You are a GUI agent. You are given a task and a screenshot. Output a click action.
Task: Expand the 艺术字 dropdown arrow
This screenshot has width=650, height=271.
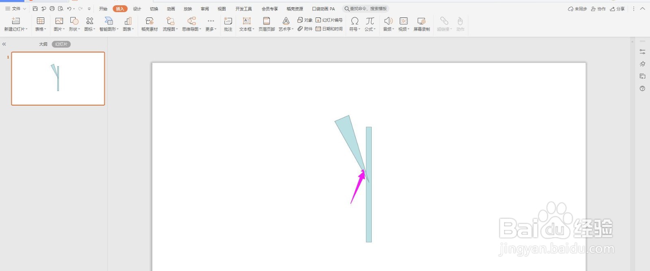tap(292, 29)
